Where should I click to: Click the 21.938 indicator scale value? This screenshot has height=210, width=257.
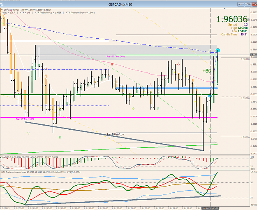pyautogui.click(x=254, y=205)
